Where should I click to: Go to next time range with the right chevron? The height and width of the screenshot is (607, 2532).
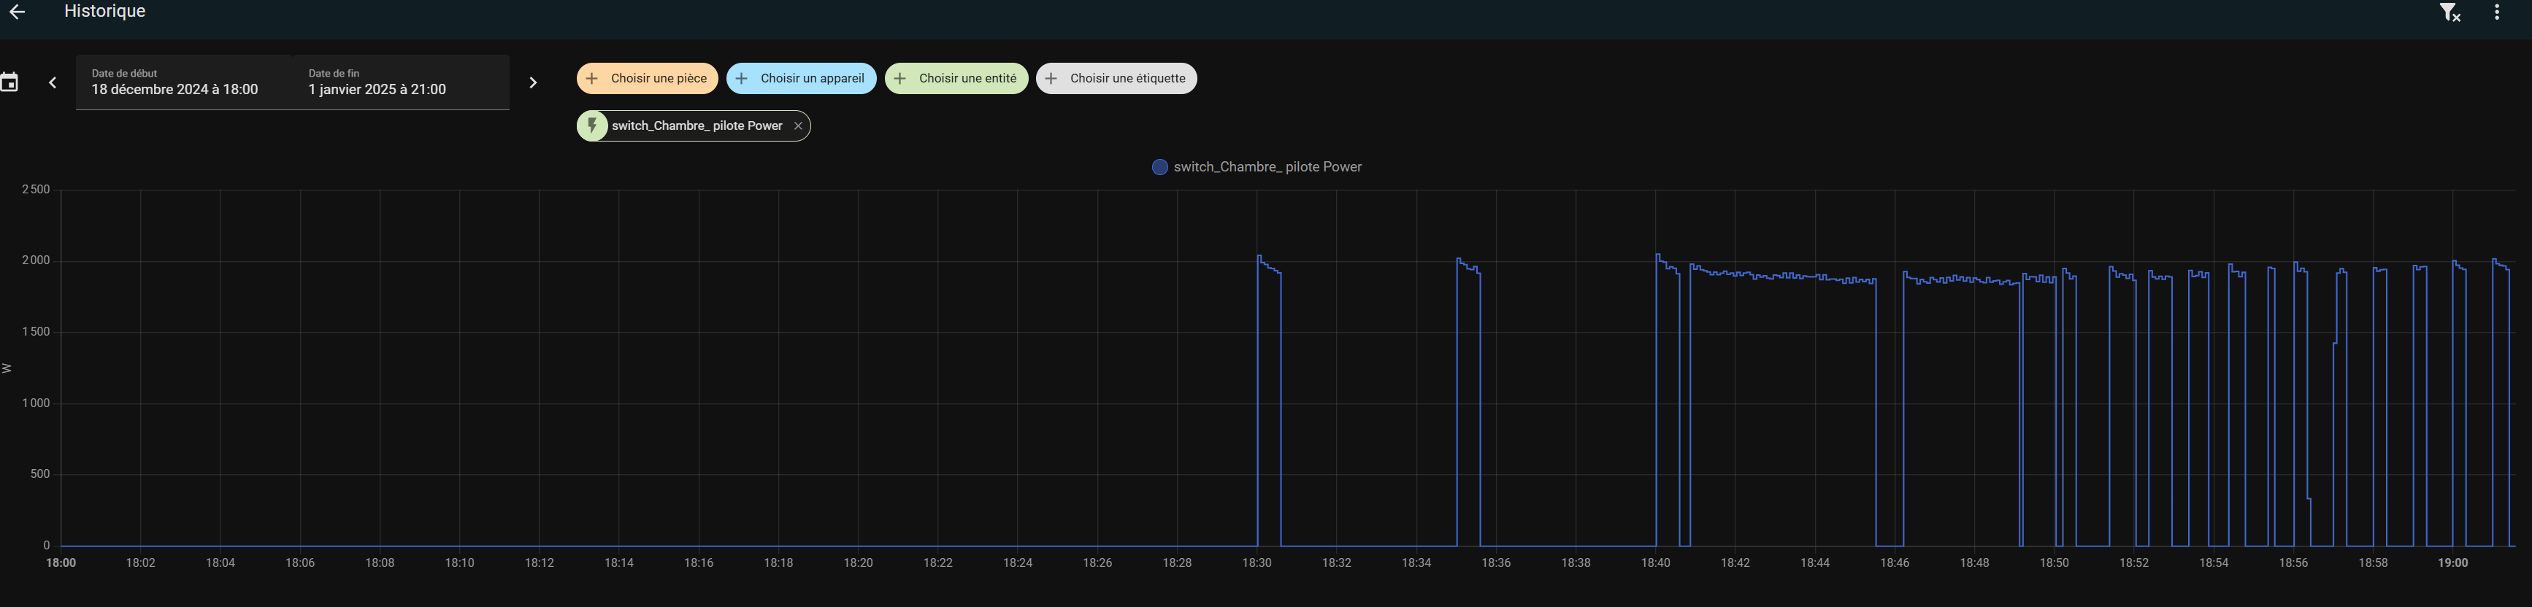[x=533, y=82]
